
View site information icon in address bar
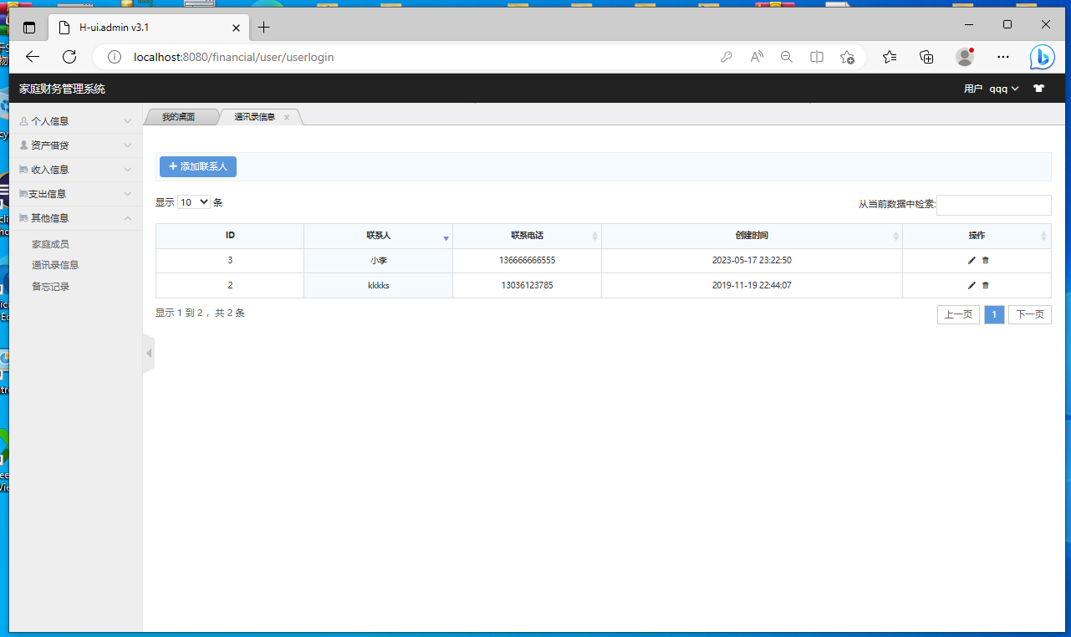point(115,57)
